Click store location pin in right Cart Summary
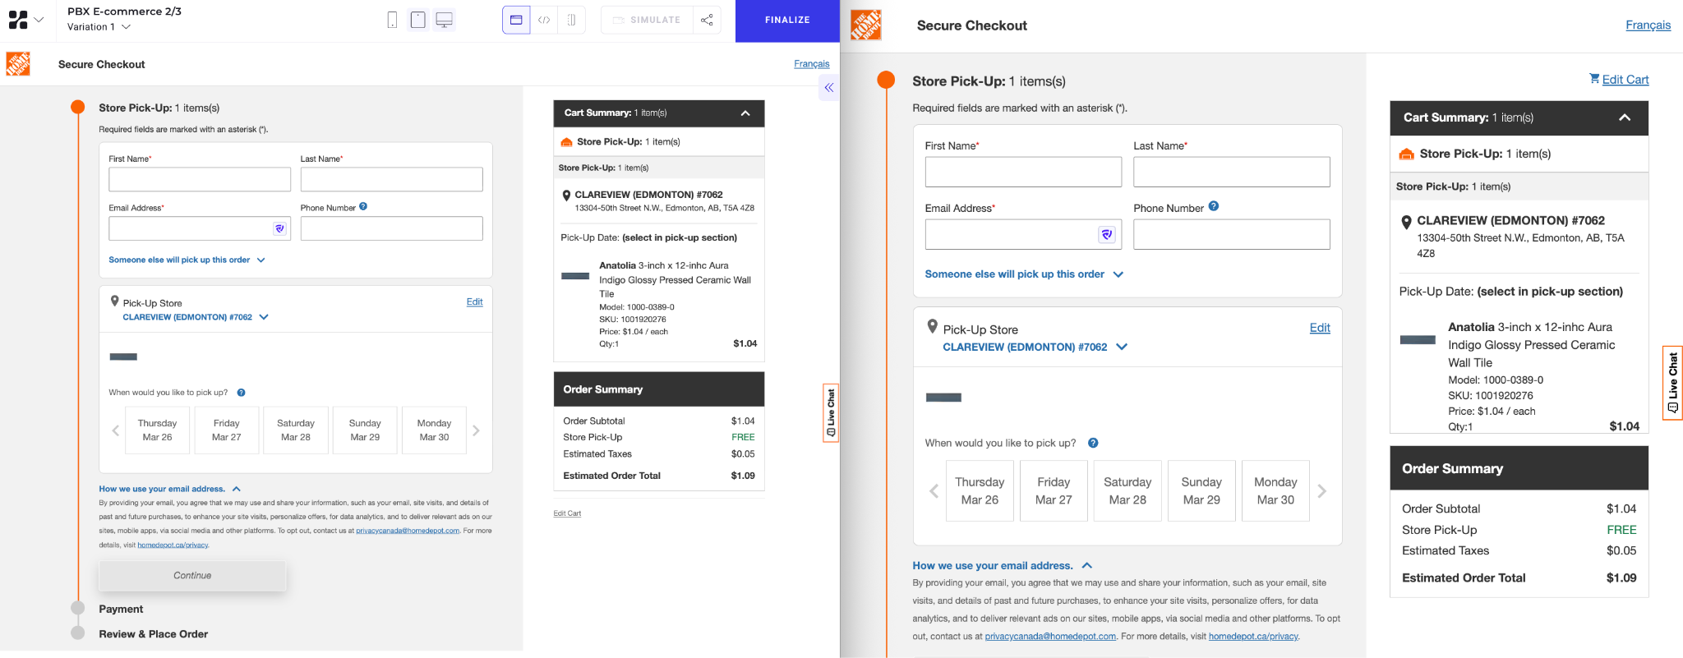Image resolution: width=1683 pixels, height=658 pixels. 1406,222
